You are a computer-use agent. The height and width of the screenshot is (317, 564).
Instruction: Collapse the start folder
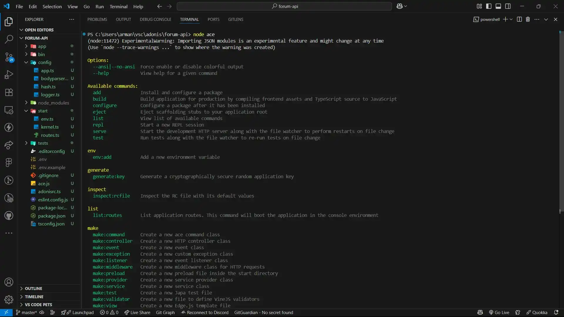[x=49, y=111]
